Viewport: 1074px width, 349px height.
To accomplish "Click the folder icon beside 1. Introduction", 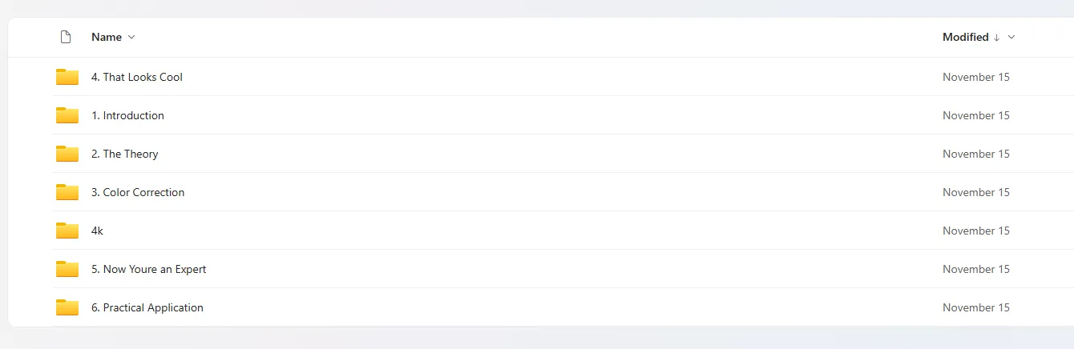I will point(67,115).
